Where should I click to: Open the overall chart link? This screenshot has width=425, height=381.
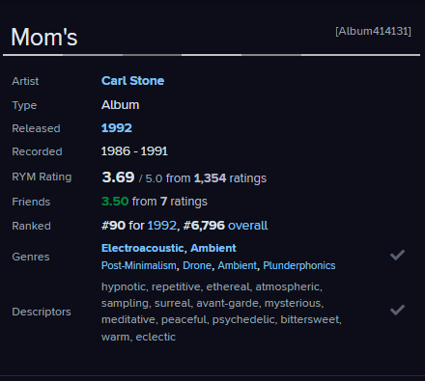point(247,226)
